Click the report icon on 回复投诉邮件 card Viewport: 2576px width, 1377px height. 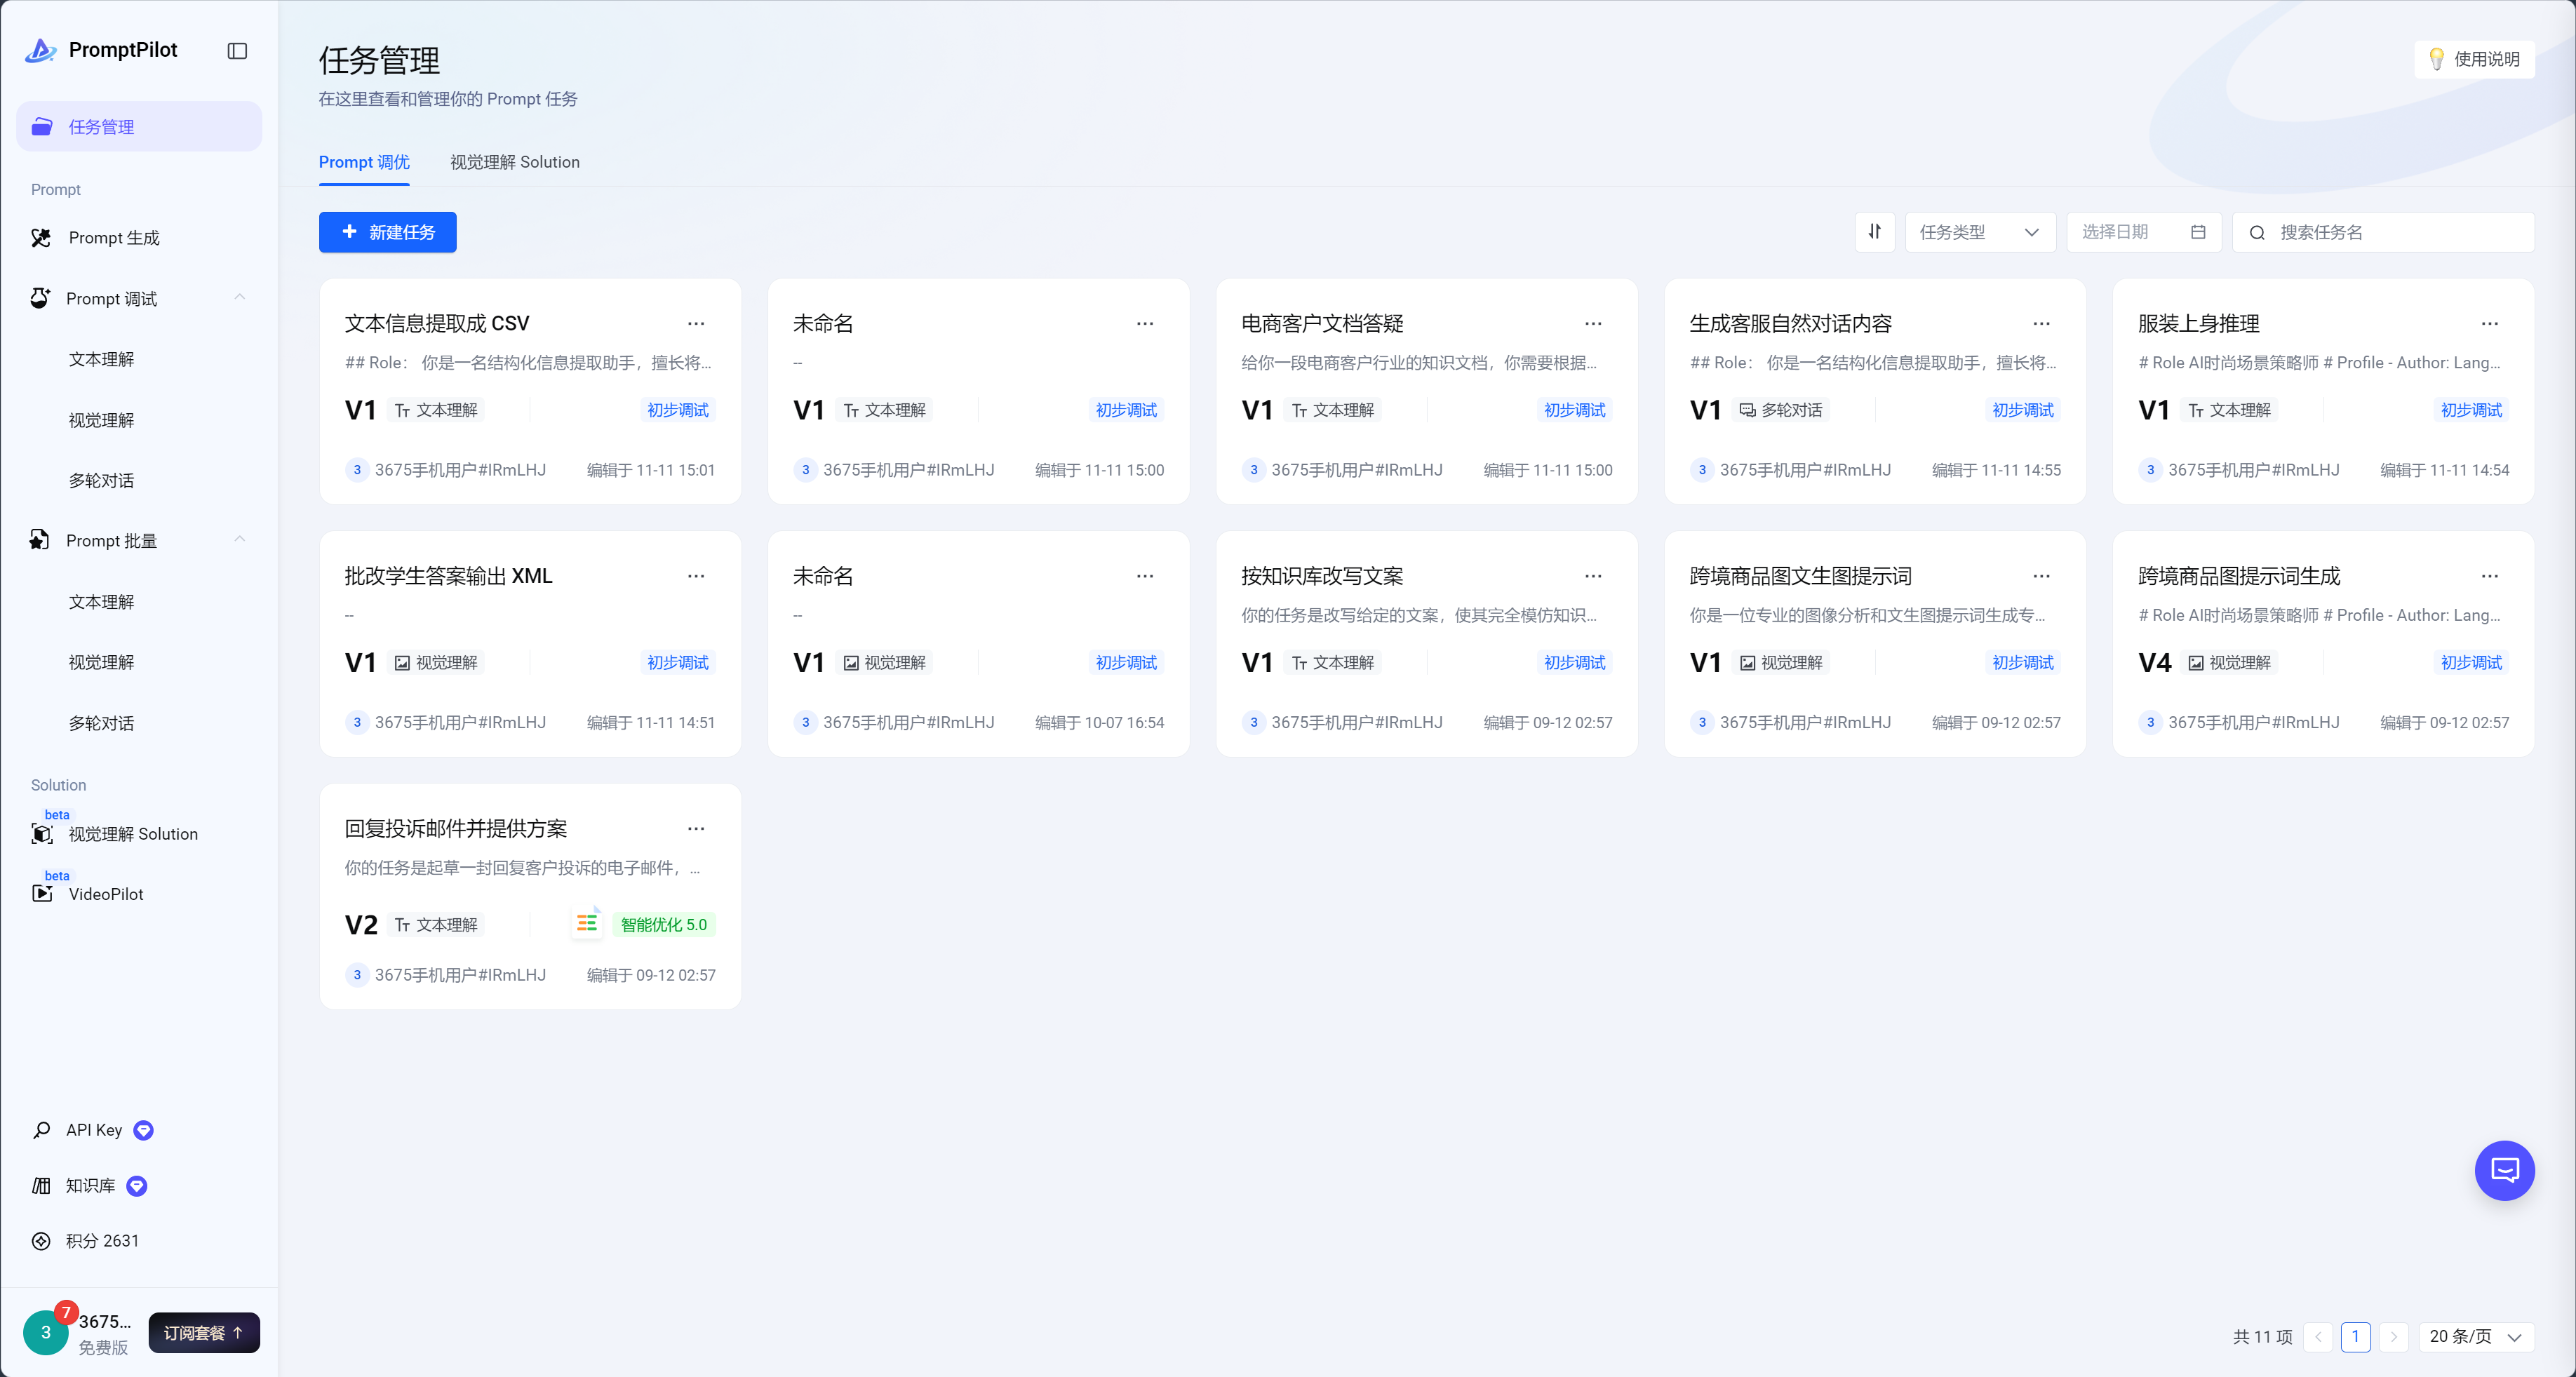[x=587, y=923]
